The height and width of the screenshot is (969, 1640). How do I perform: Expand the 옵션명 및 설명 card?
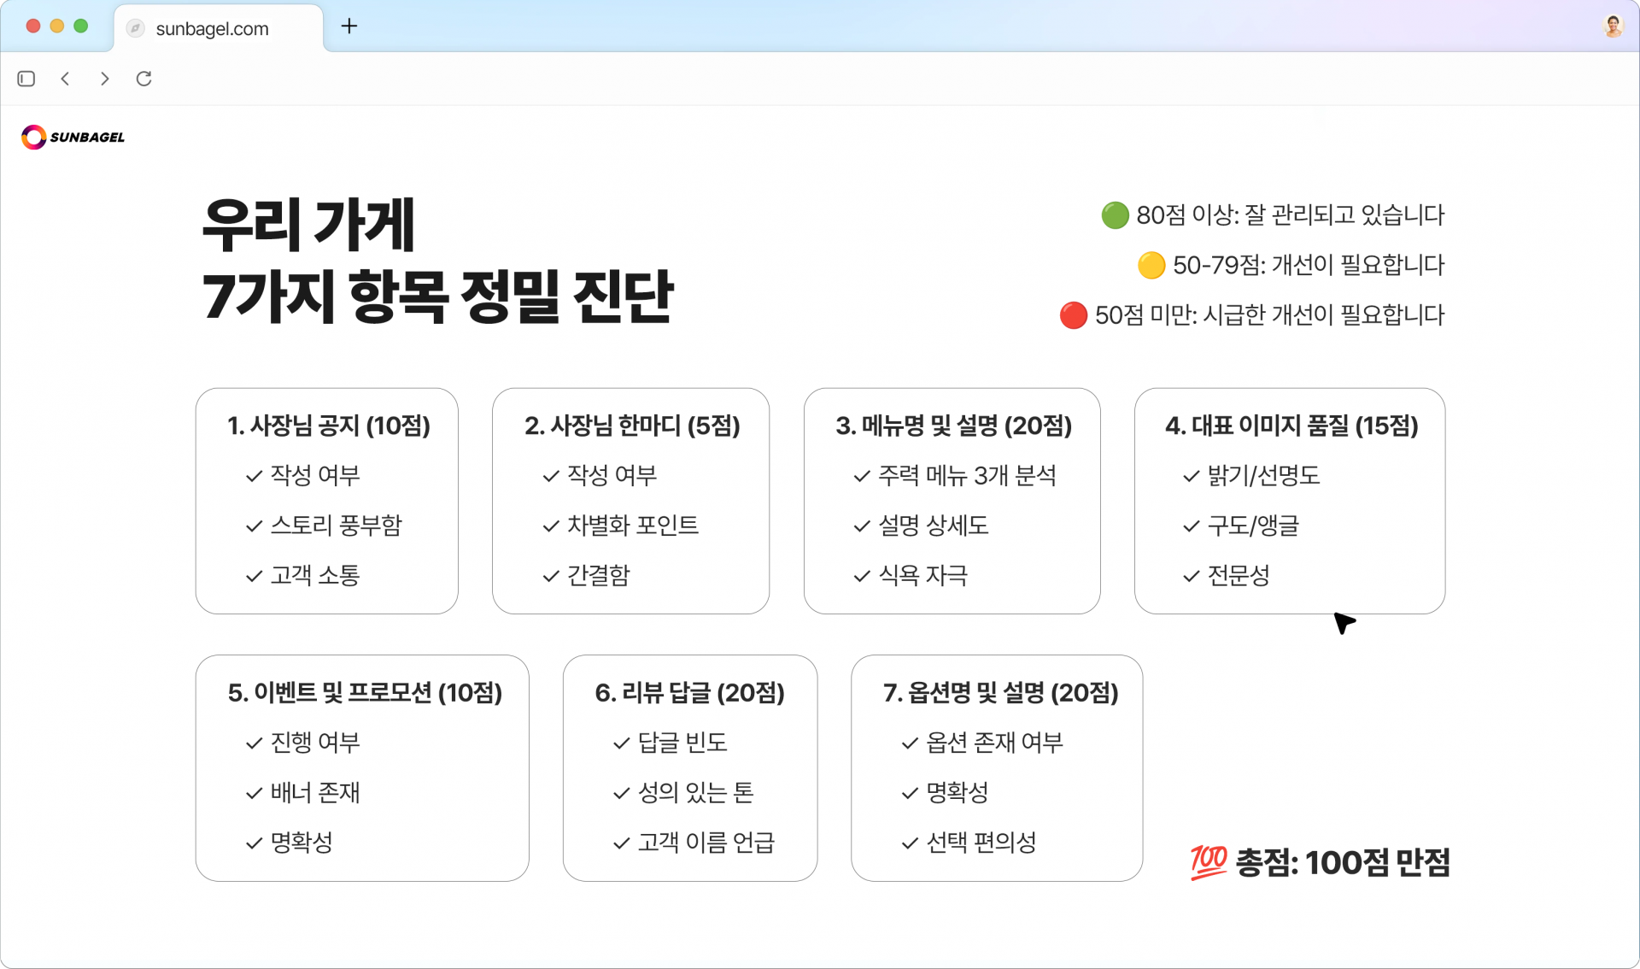tap(996, 768)
